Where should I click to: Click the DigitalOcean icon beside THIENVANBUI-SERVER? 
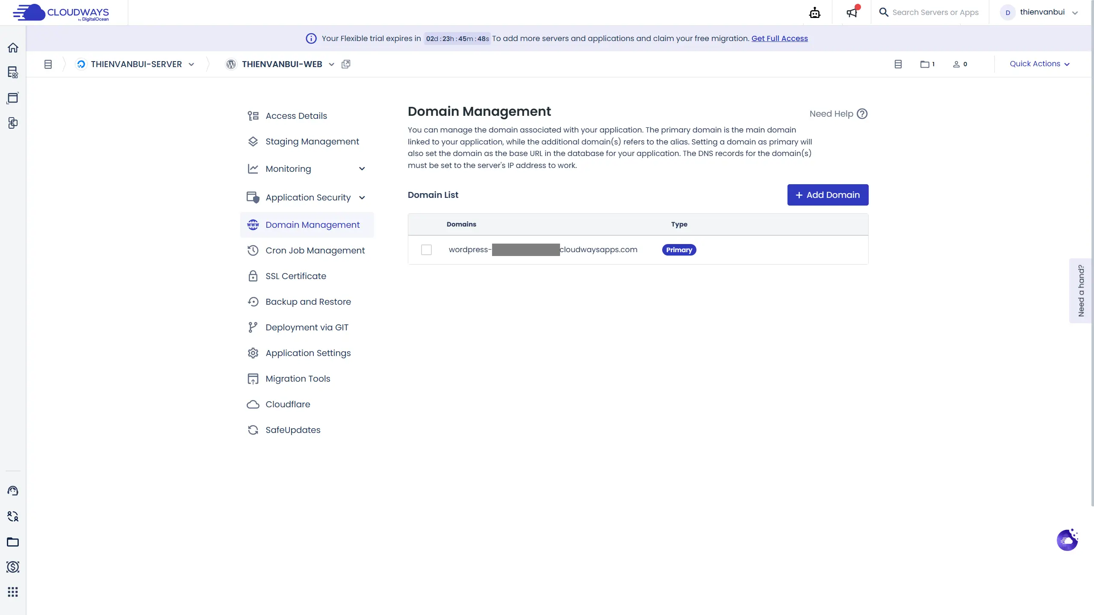tap(81, 64)
